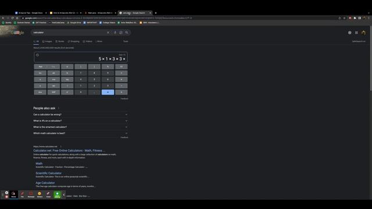This screenshot has width=372, height=209.
Task: Open the Age Calculator sitelink
Action: click(45, 183)
